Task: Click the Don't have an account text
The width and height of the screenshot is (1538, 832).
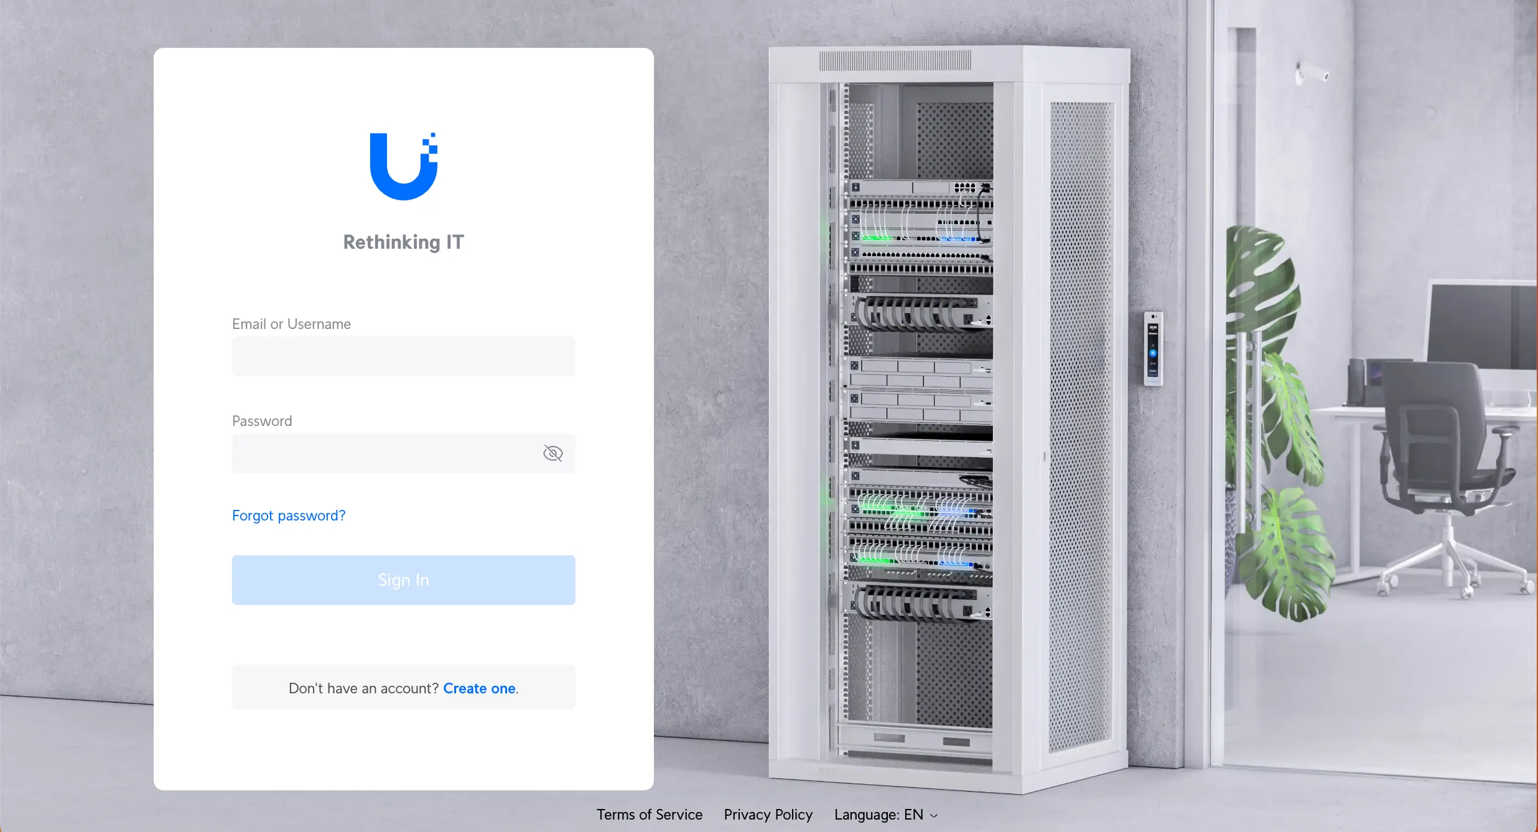Action: coord(363,688)
